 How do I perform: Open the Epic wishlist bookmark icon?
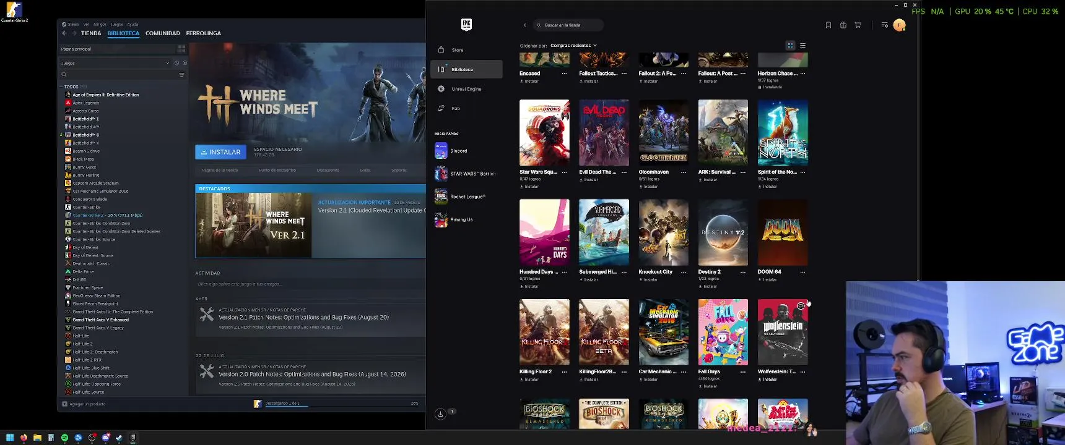(828, 25)
